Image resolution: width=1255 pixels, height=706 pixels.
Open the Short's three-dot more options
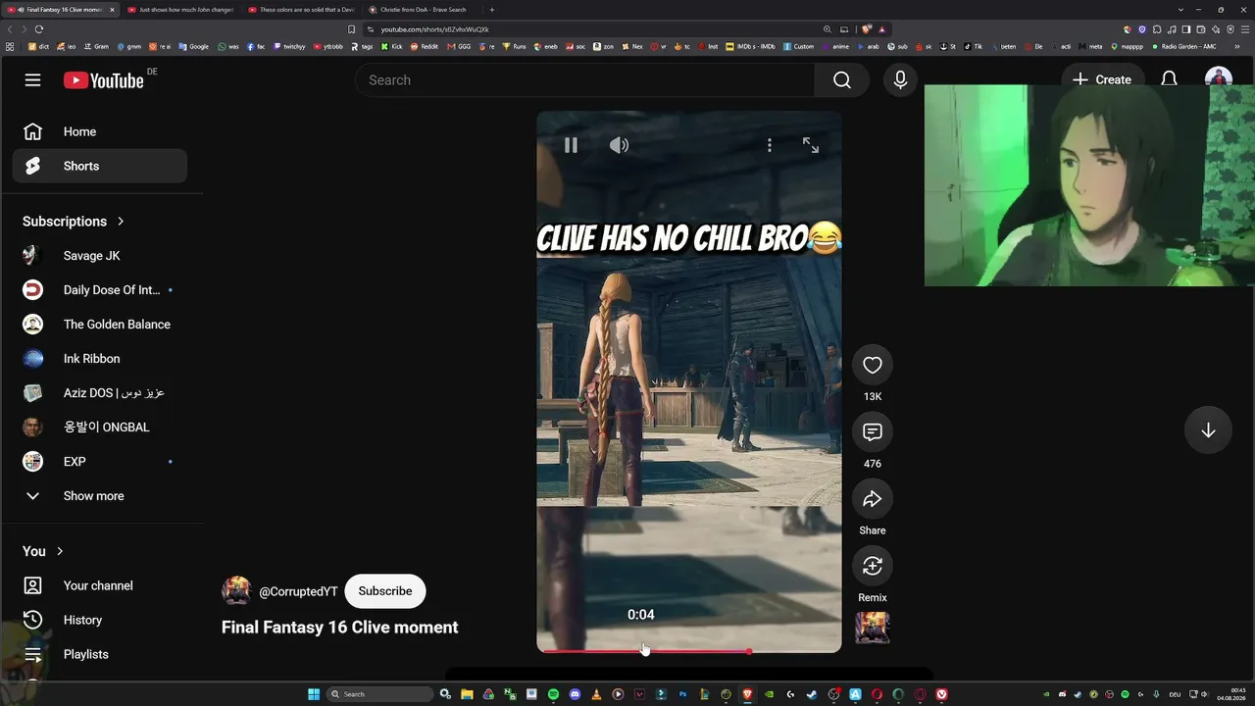tap(770, 145)
